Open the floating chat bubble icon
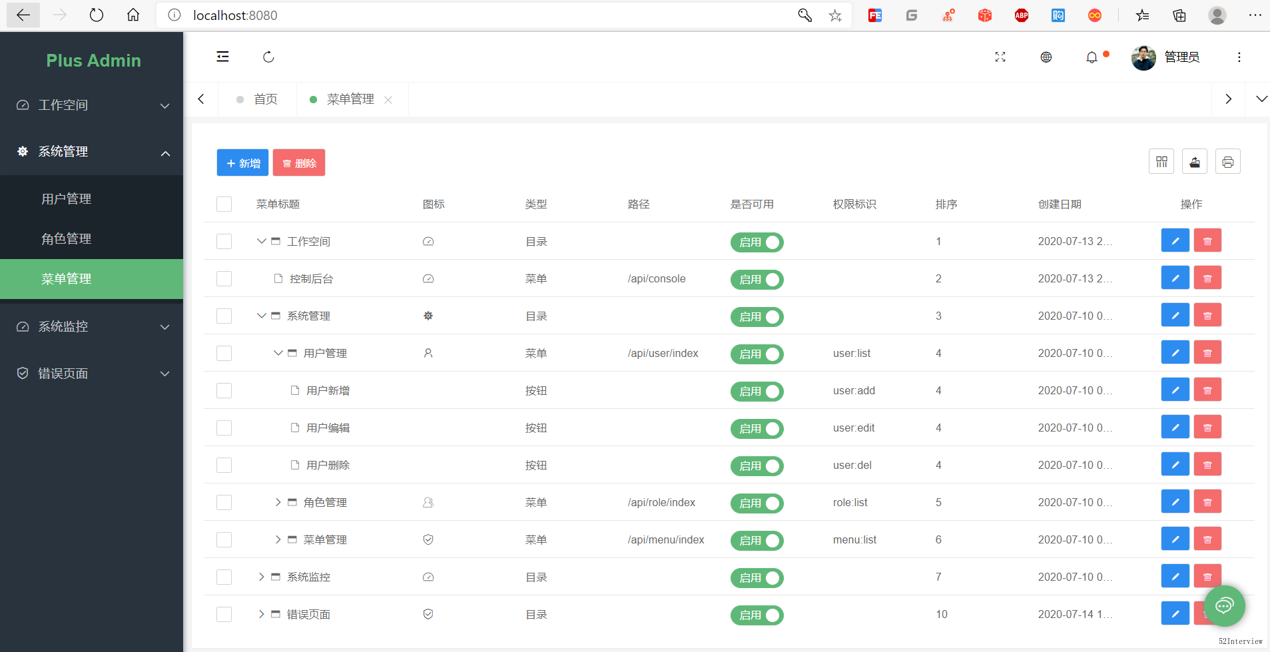This screenshot has height=652, width=1270. tap(1224, 605)
